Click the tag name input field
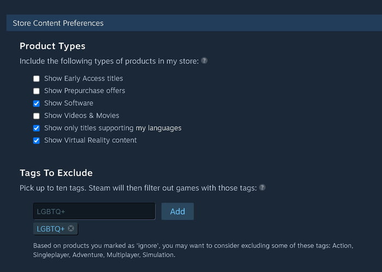The image size is (382, 272). 94,211
